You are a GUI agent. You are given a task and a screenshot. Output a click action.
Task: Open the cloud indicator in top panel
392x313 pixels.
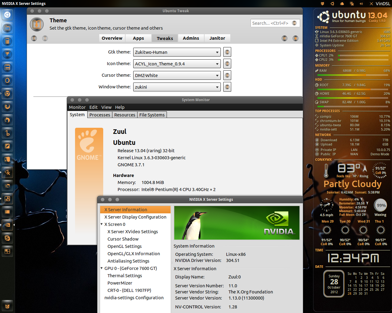click(x=342, y=4)
